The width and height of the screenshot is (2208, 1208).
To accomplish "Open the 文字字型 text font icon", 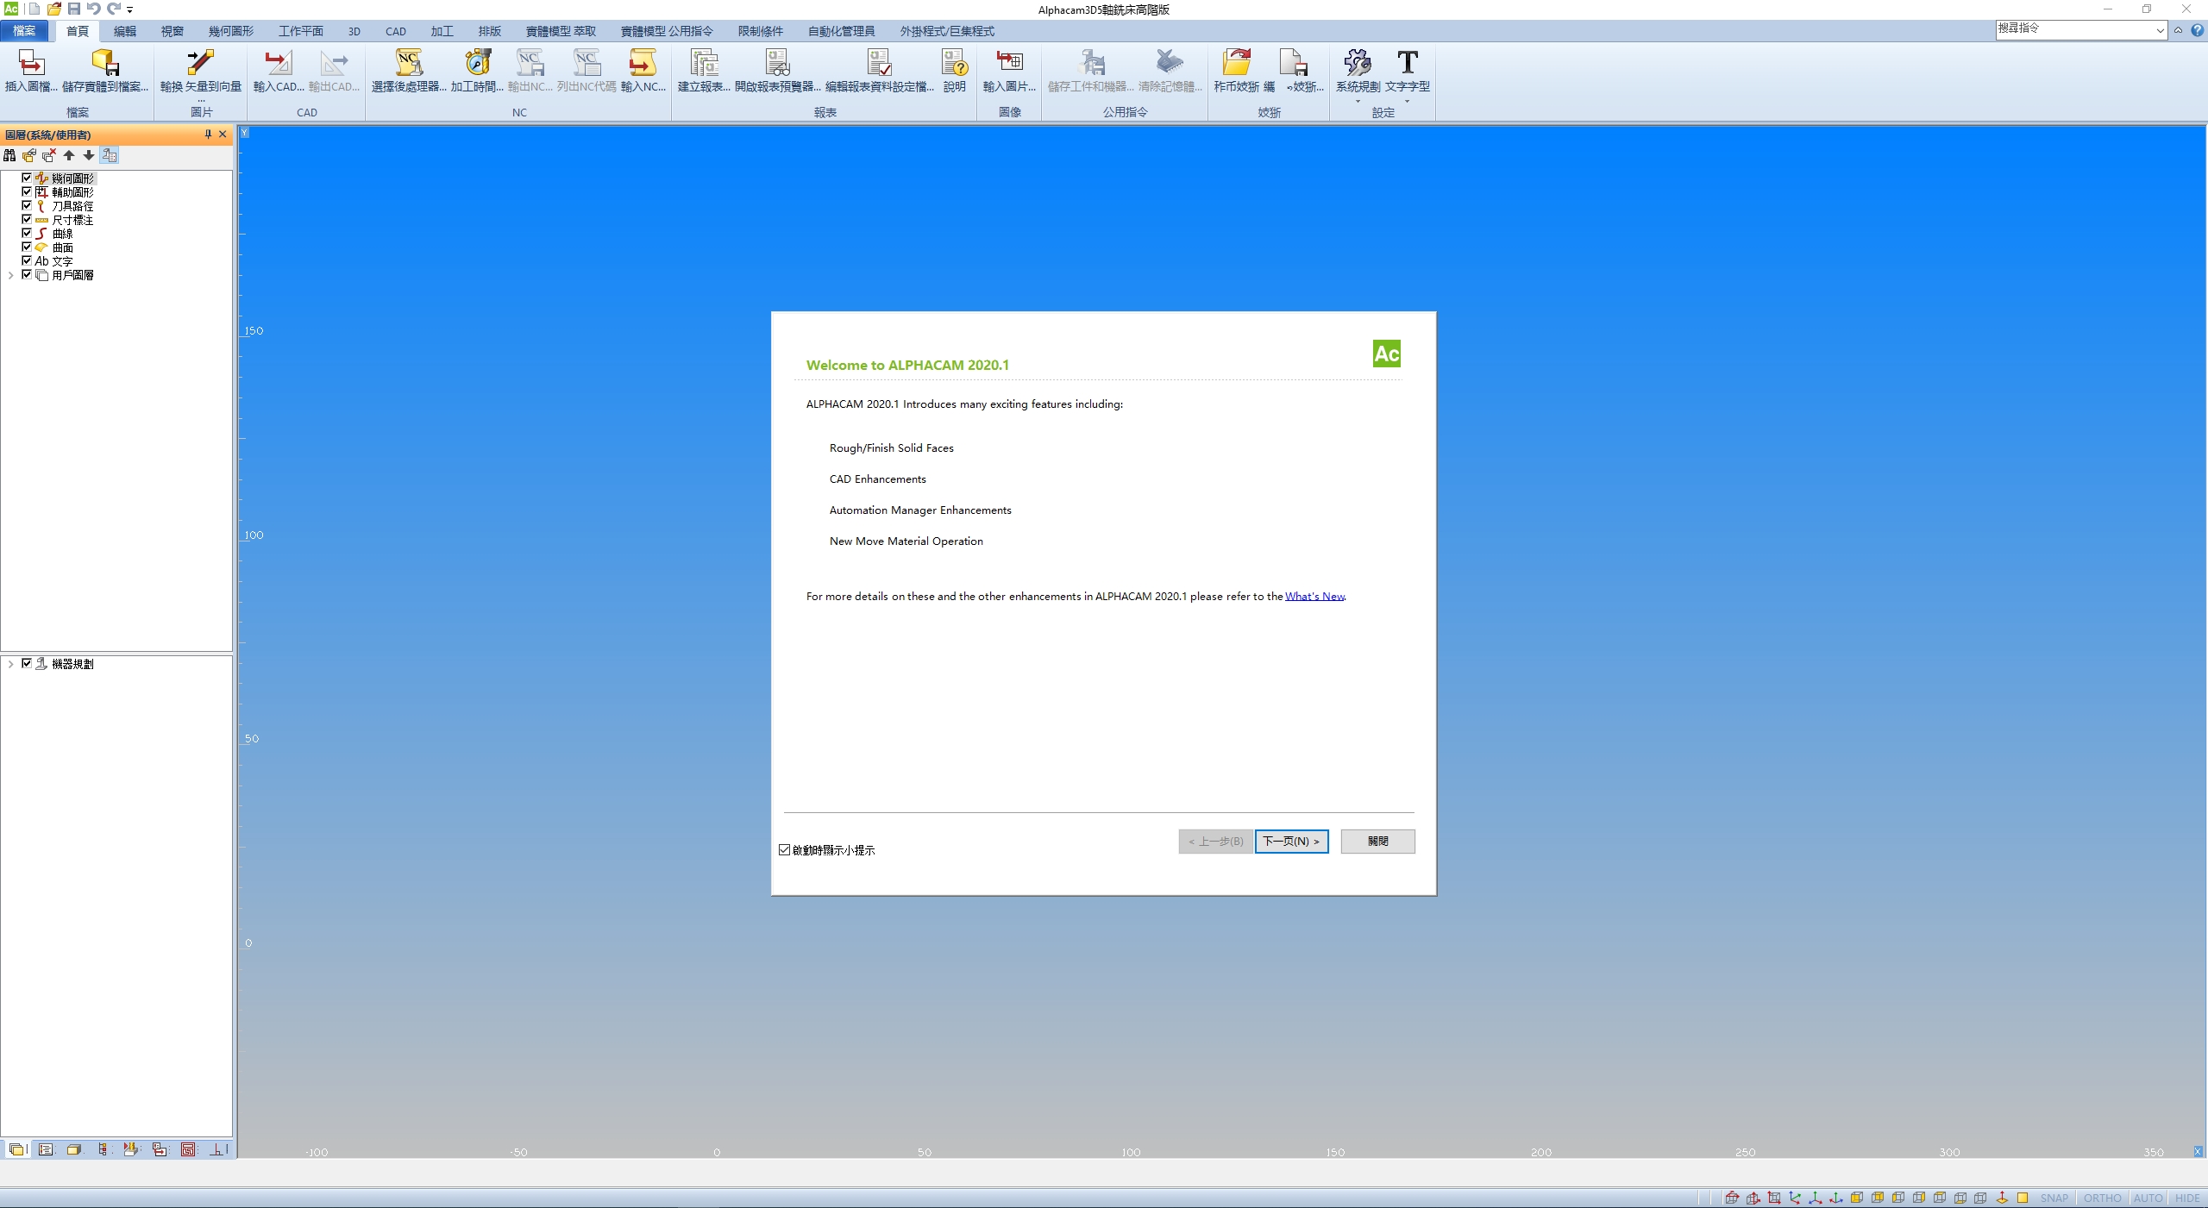I will pyautogui.click(x=1407, y=64).
